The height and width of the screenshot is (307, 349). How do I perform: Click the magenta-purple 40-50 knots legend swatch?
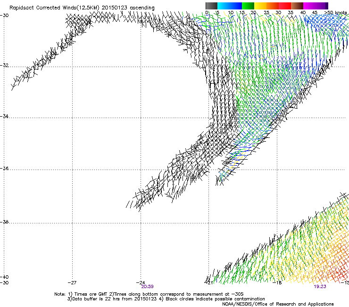coord(316,6)
